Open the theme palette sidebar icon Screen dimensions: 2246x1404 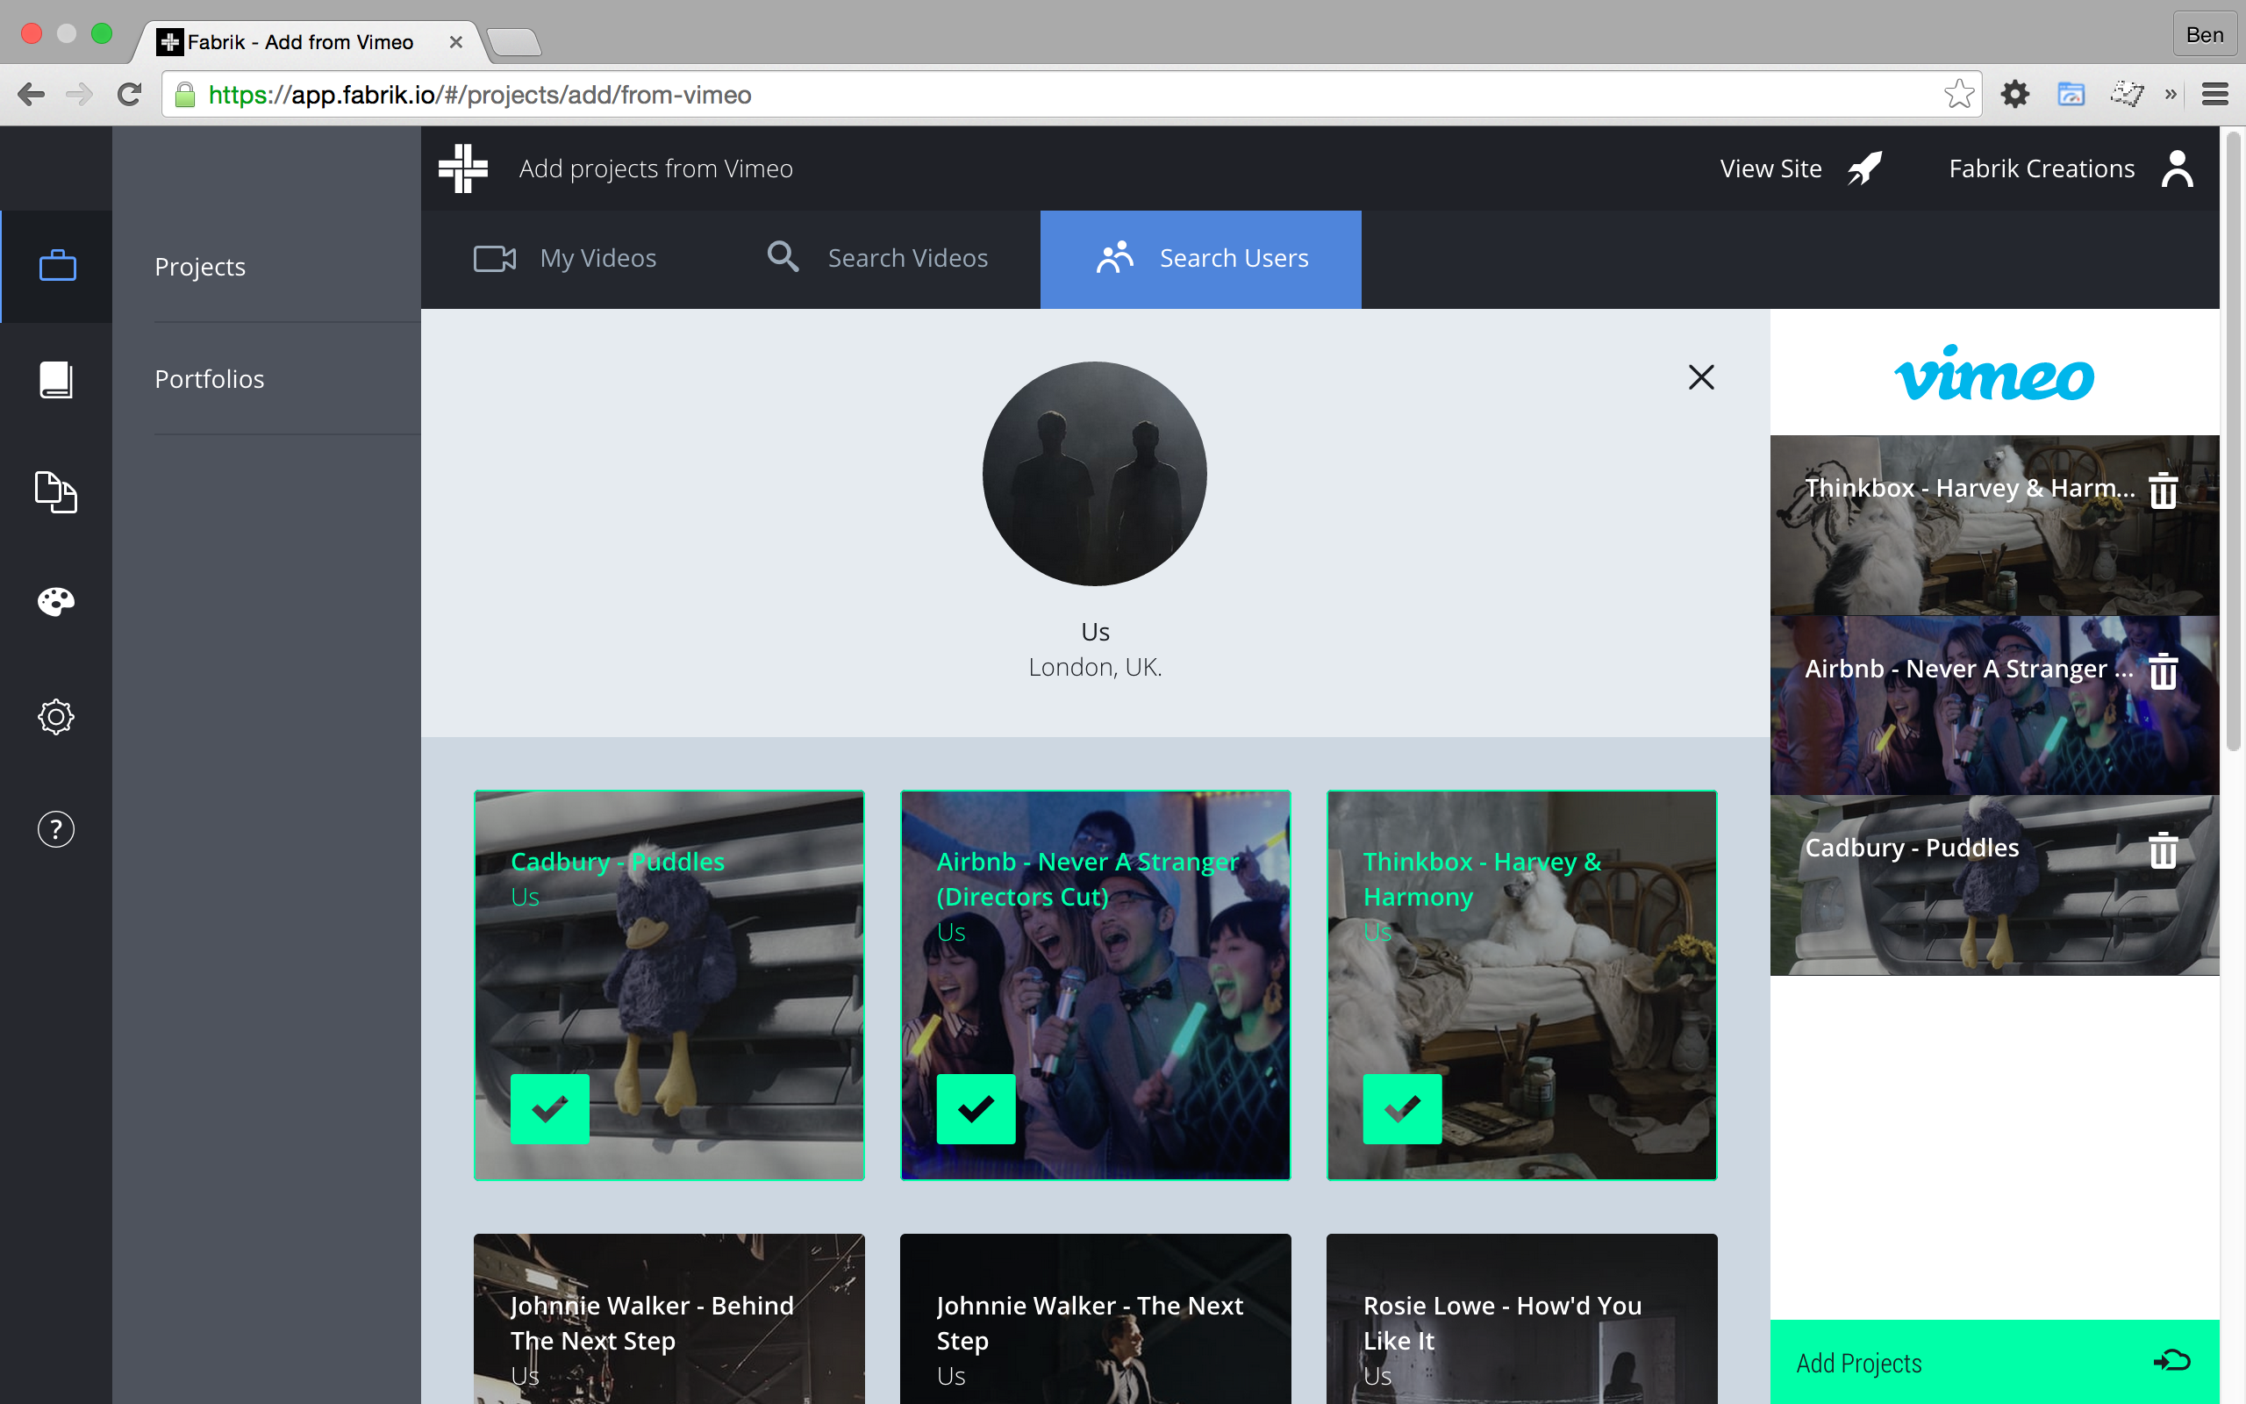pos(57,603)
